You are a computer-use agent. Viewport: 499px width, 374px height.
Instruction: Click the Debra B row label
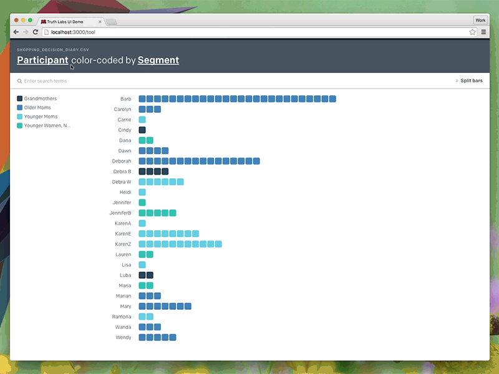(x=122, y=171)
